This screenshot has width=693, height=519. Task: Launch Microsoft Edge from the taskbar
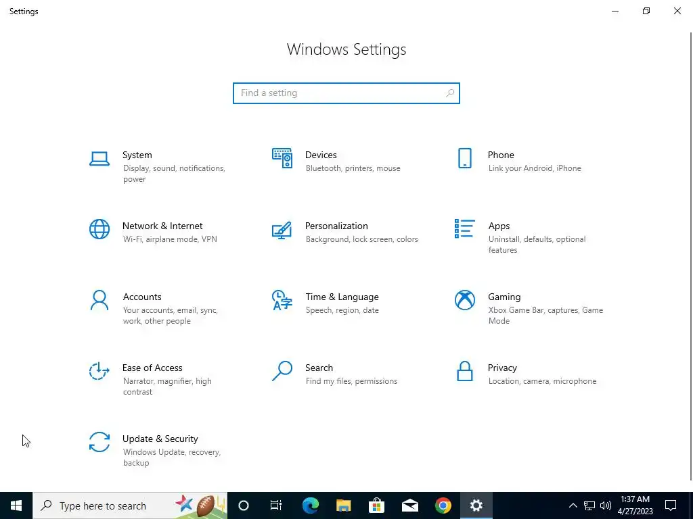click(x=310, y=505)
